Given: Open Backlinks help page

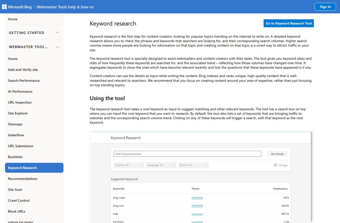Looking at the screenshot, I should tap(15, 157).
